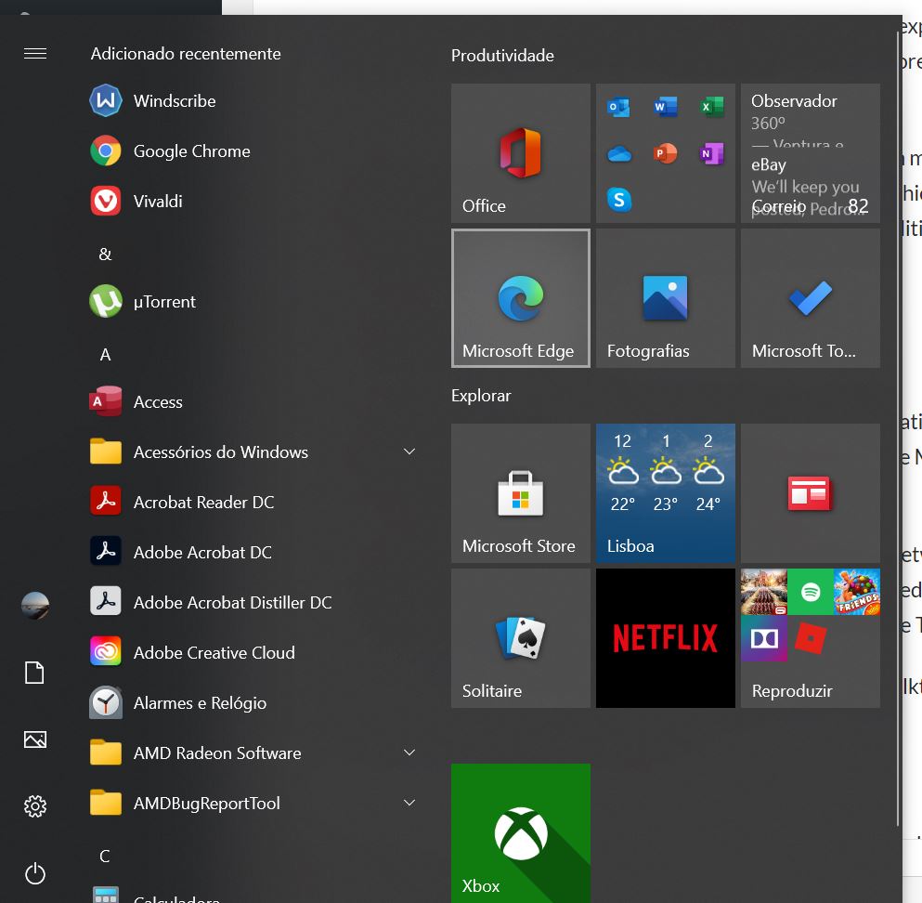Open the Netflix tile
Image resolution: width=922 pixels, height=903 pixels.
click(666, 638)
